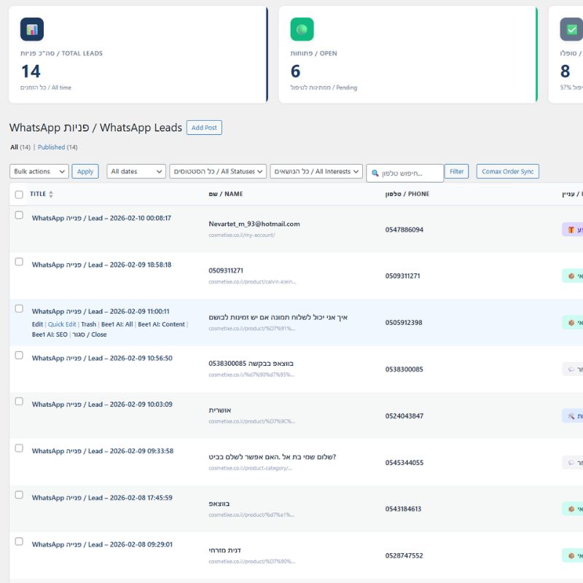Click the Title column sort arrows

click(51, 195)
